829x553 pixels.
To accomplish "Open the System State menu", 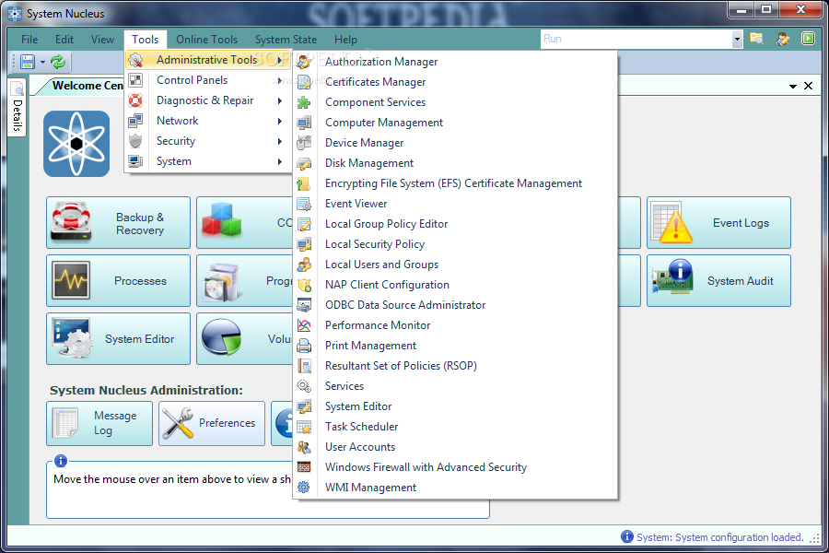I will click(x=286, y=39).
